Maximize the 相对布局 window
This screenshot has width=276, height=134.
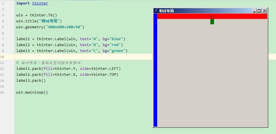pyautogui.click(x=259, y=11)
